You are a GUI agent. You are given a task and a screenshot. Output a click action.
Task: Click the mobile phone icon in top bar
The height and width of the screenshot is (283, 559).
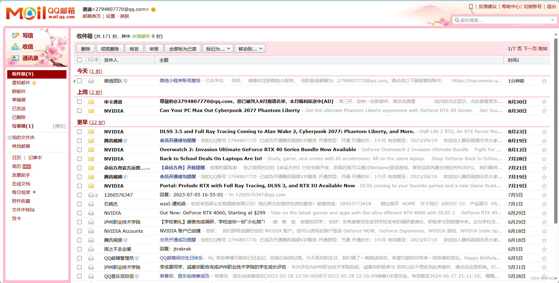pyautogui.click(x=471, y=7)
